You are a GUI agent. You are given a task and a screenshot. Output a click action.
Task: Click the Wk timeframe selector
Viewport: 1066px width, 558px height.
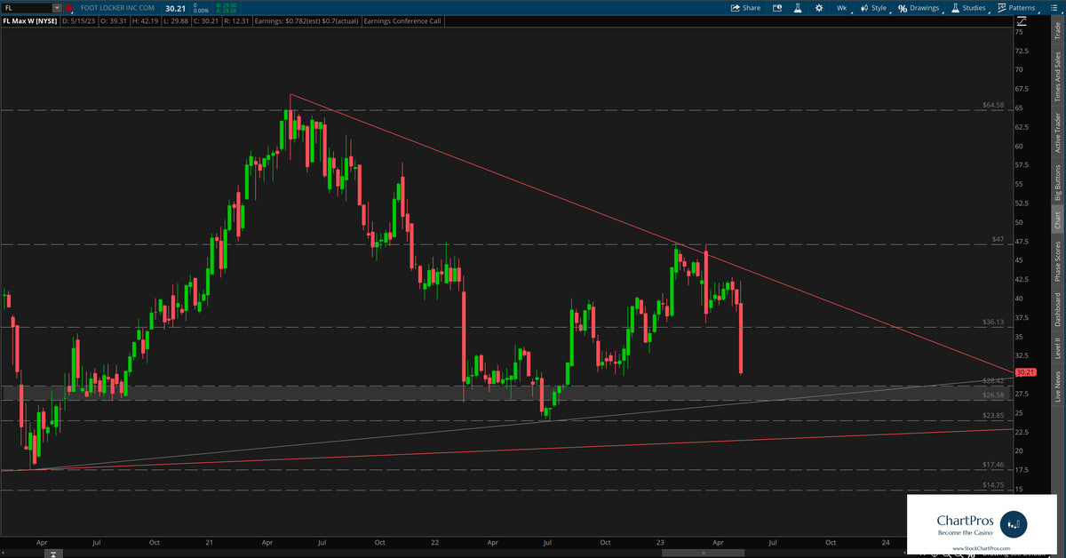(x=840, y=8)
